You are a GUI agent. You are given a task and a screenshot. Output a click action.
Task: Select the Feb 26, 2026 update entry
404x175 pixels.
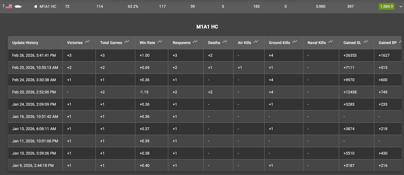(35, 55)
